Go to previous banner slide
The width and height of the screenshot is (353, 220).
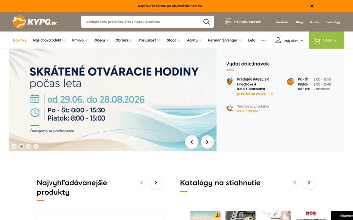(192, 142)
